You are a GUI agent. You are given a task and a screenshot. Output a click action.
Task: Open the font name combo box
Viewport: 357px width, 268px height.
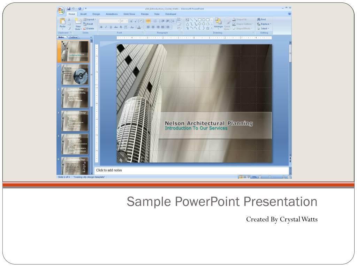click(109, 21)
